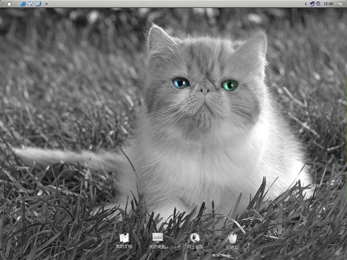
Task: Launch Internet Explorer from quick launch
Action: [x=23, y=4]
